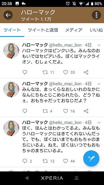104x185 pixels.
Task: Switch to the メディア tab
Action: [x=74, y=30]
